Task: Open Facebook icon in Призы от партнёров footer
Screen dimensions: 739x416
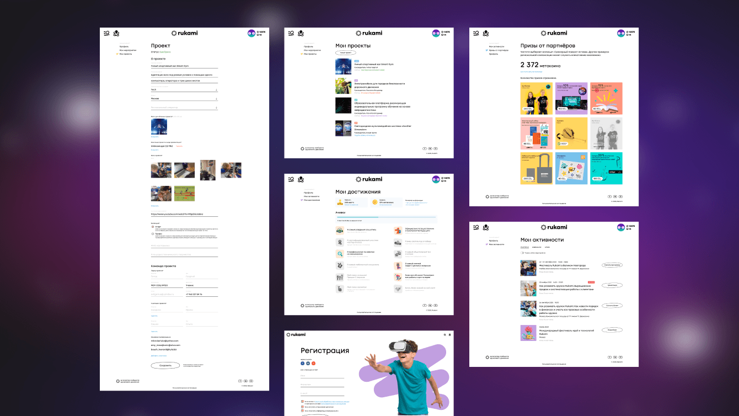Action: click(609, 196)
